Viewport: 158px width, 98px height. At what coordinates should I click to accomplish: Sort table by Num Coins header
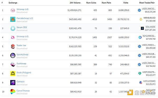[91, 3]
